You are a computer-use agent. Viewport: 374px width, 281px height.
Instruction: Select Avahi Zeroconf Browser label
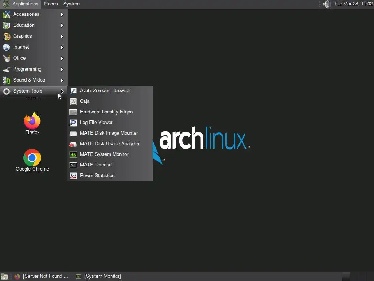click(x=106, y=91)
